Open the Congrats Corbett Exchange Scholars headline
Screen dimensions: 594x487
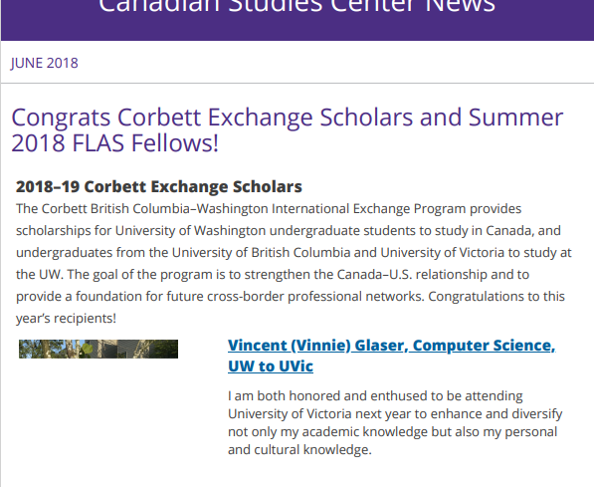coord(288,130)
